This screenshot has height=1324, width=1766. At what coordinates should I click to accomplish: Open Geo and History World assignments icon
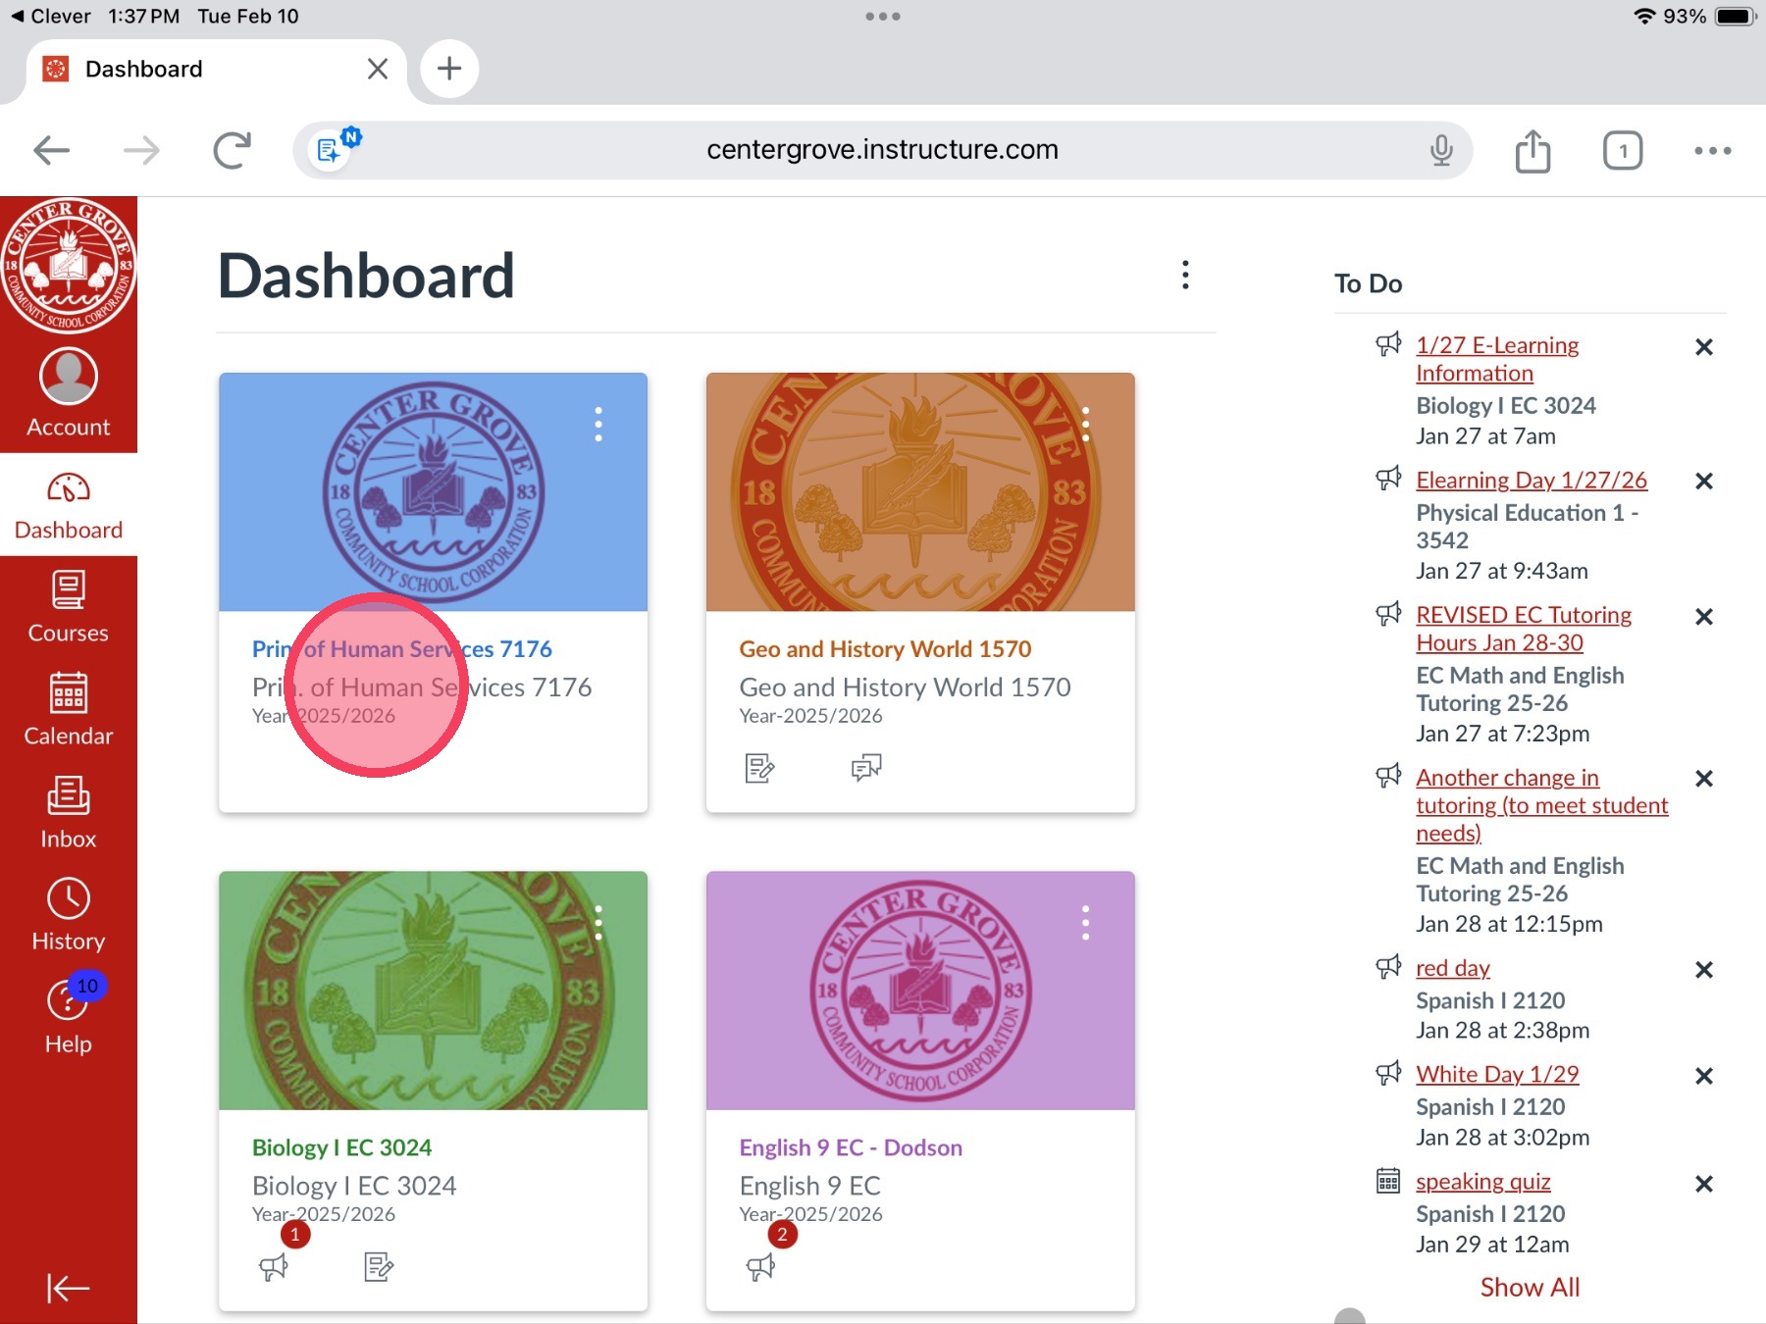(759, 768)
